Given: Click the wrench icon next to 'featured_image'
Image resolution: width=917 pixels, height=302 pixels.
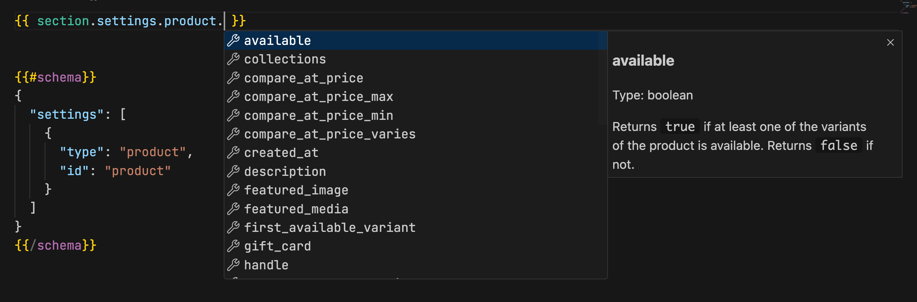Looking at the screenshot, I should [x=233, y=190].
